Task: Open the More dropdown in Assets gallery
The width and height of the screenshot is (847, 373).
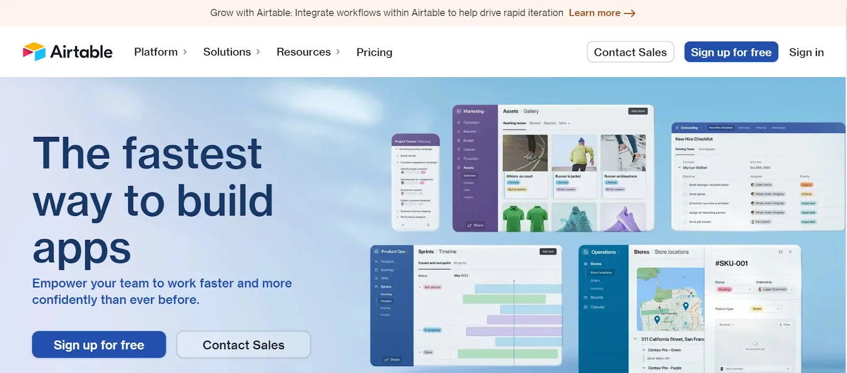Action: (x=565, y=123)
